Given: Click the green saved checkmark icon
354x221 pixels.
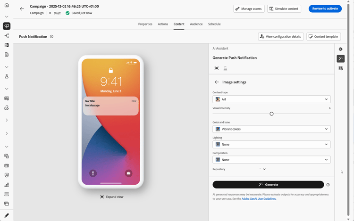Looking at the screenshot, I should (x=67, y=13).
